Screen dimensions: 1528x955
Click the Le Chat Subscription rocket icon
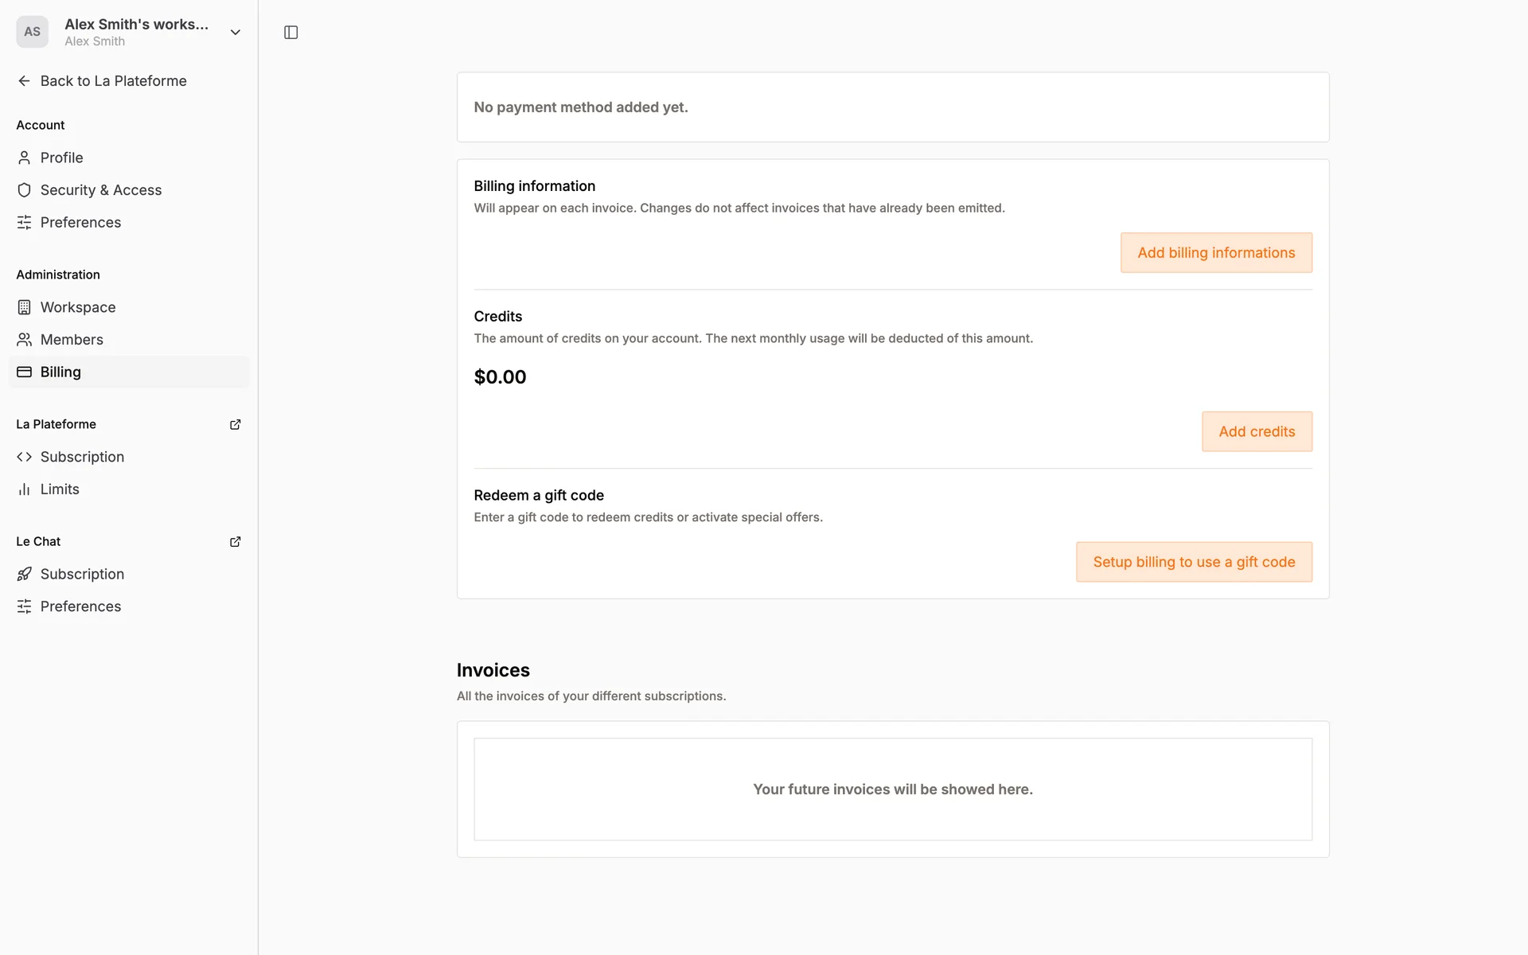point(24,574)
